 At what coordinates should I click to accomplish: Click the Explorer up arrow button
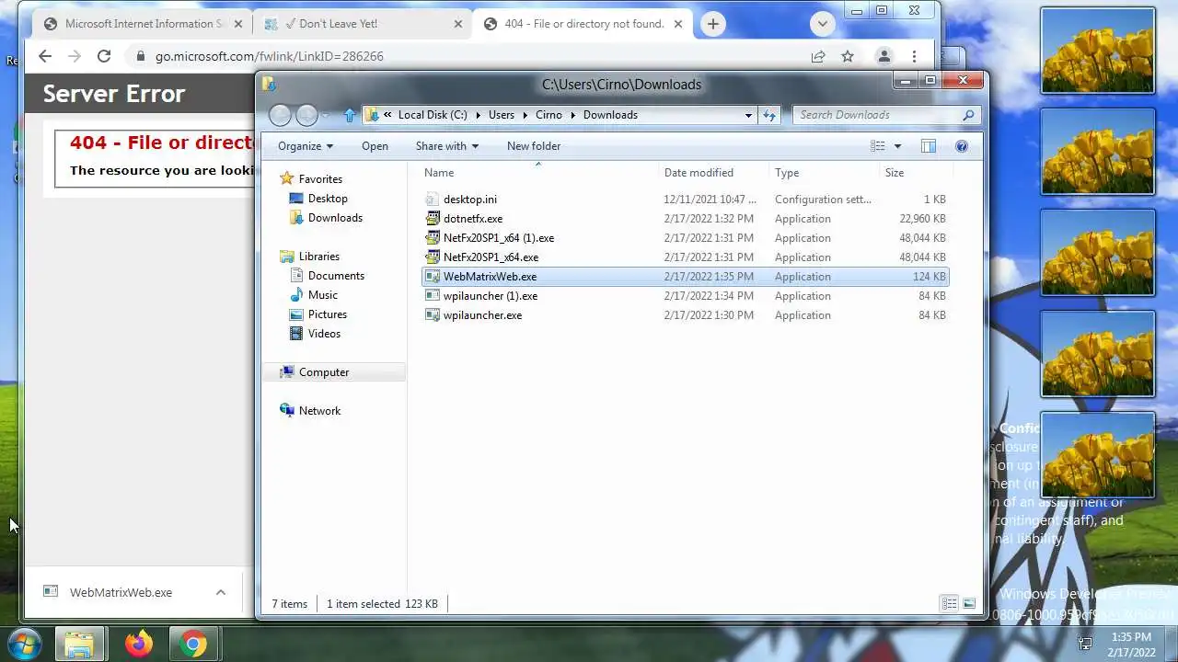pyautogui.click(x=350, y=115)
